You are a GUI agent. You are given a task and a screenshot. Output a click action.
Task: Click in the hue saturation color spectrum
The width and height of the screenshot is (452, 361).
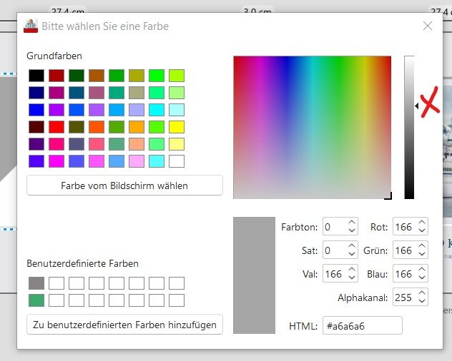[312, 127]
